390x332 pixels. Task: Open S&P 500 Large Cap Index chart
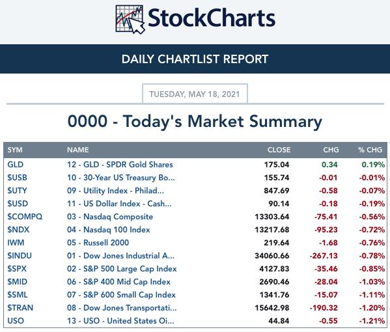click(x=122, y=269)
